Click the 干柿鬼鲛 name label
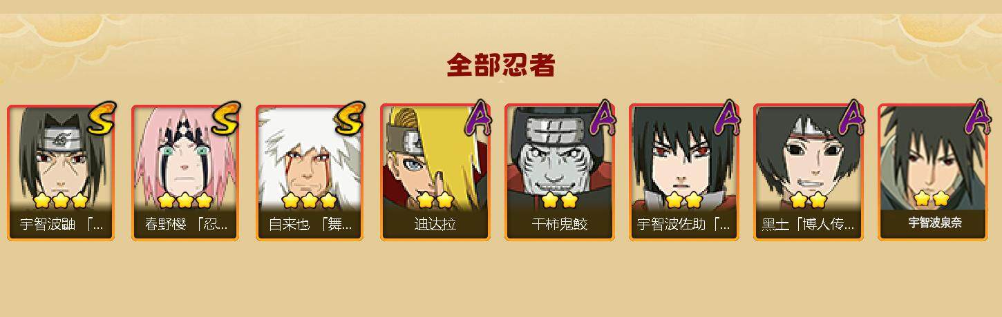The width and height of the screenshot is (1002, 317). pos(559,225)
